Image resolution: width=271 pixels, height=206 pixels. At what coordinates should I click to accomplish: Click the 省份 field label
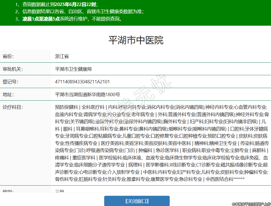[8, 56]
